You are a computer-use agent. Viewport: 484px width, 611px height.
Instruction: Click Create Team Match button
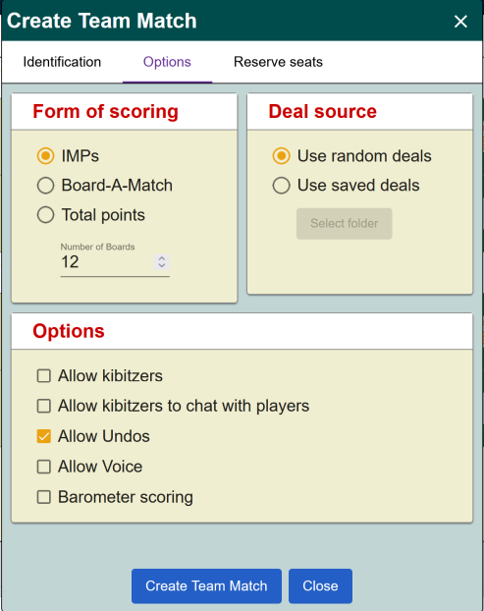point(206,586)
